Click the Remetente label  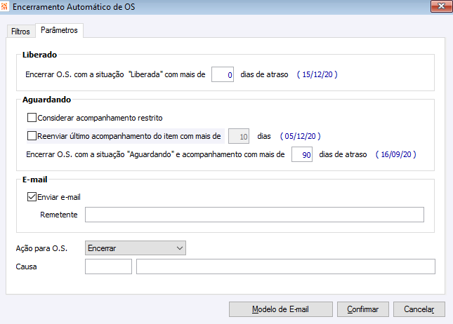(x=59, y=215)
